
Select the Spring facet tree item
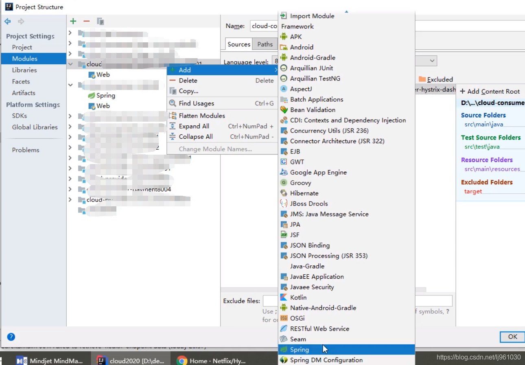[x=102, y=96]
